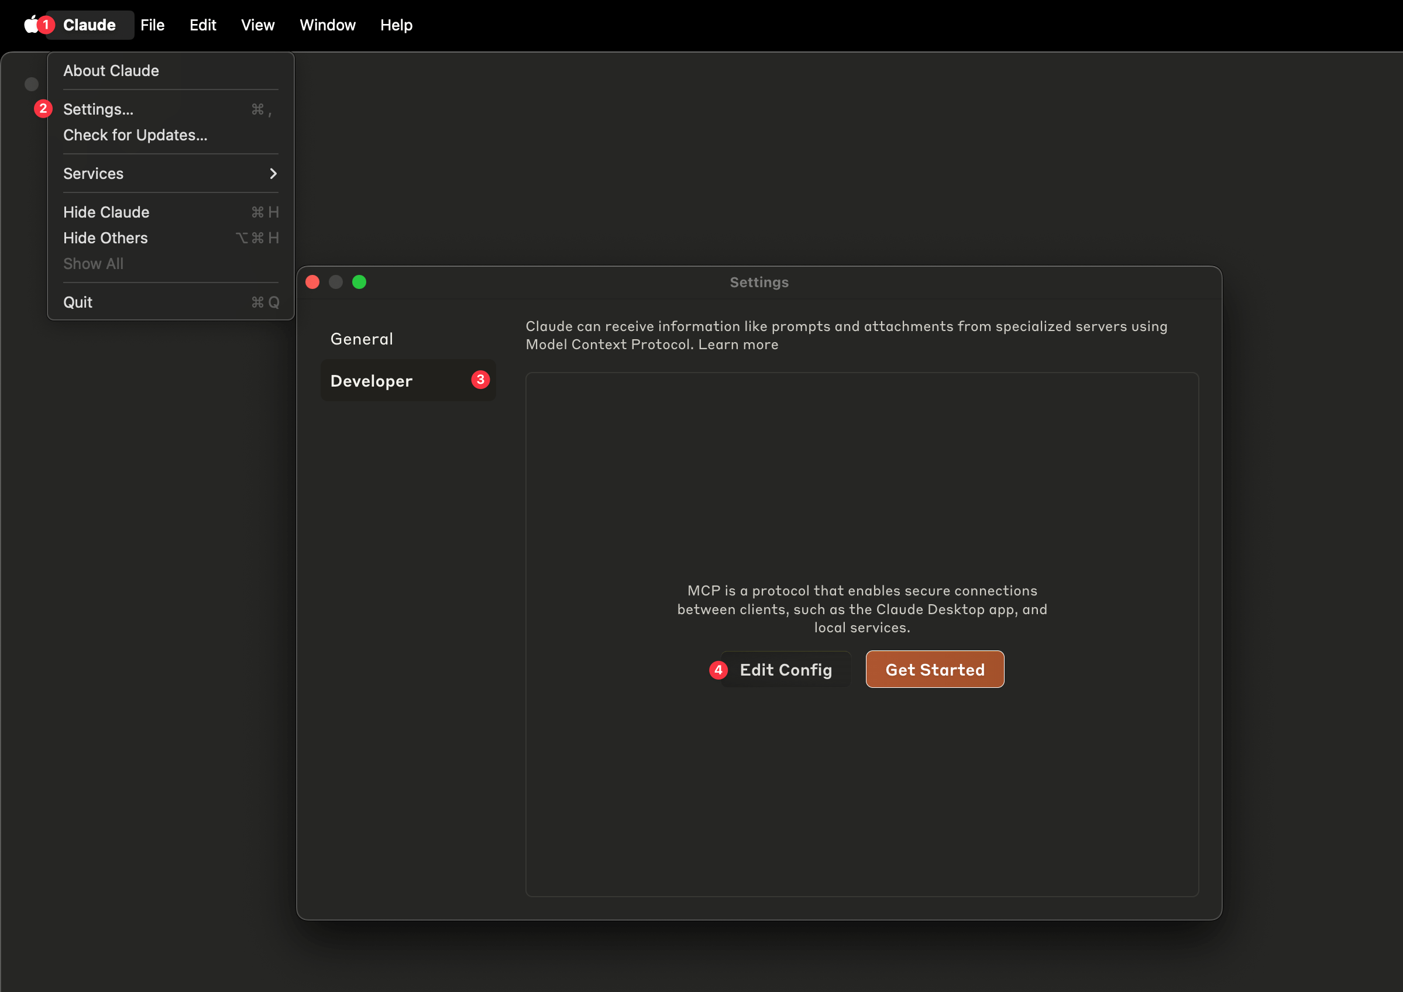Choose About Claude from the menu
The width and height of the screenshot is (1403, 992).
[170, 71]
